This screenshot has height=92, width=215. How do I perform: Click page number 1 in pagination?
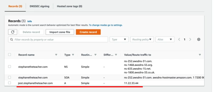tap(185, 40)
